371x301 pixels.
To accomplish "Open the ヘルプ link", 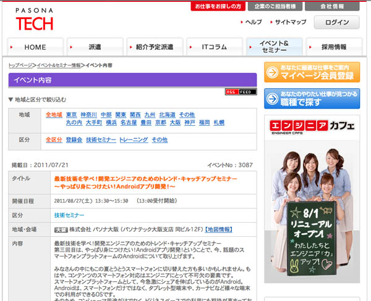I will coord(253,22).
